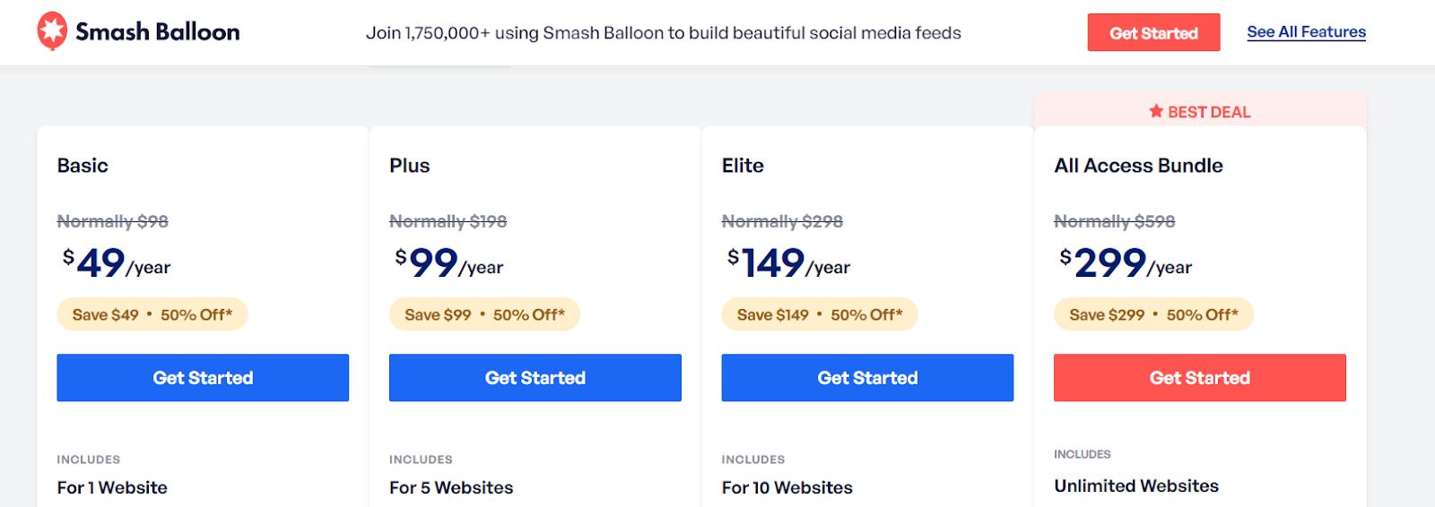Get started with the Basic plan
This screenshot has height=507, width=1435.
coord(203,378)
